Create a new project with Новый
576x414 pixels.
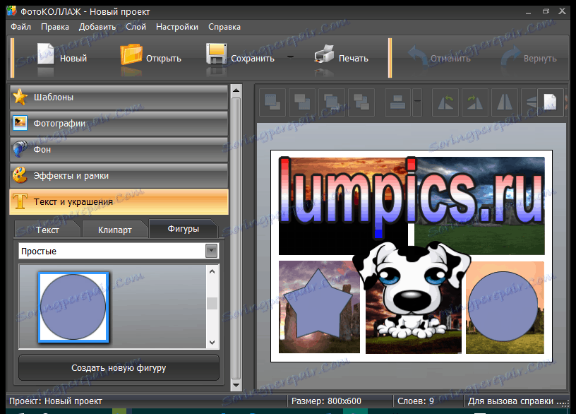(x=61, y=57)
